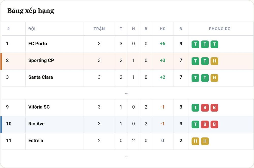Open the FC Porto team link

[38, 44]
